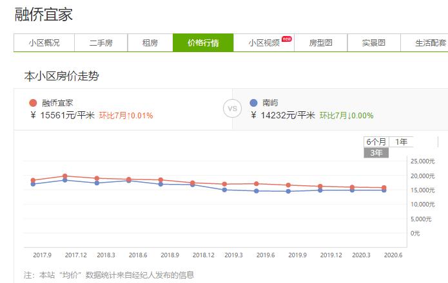Open the 生活配套 tab
This screenshot has width=448, height=283.
click(425, 42)
